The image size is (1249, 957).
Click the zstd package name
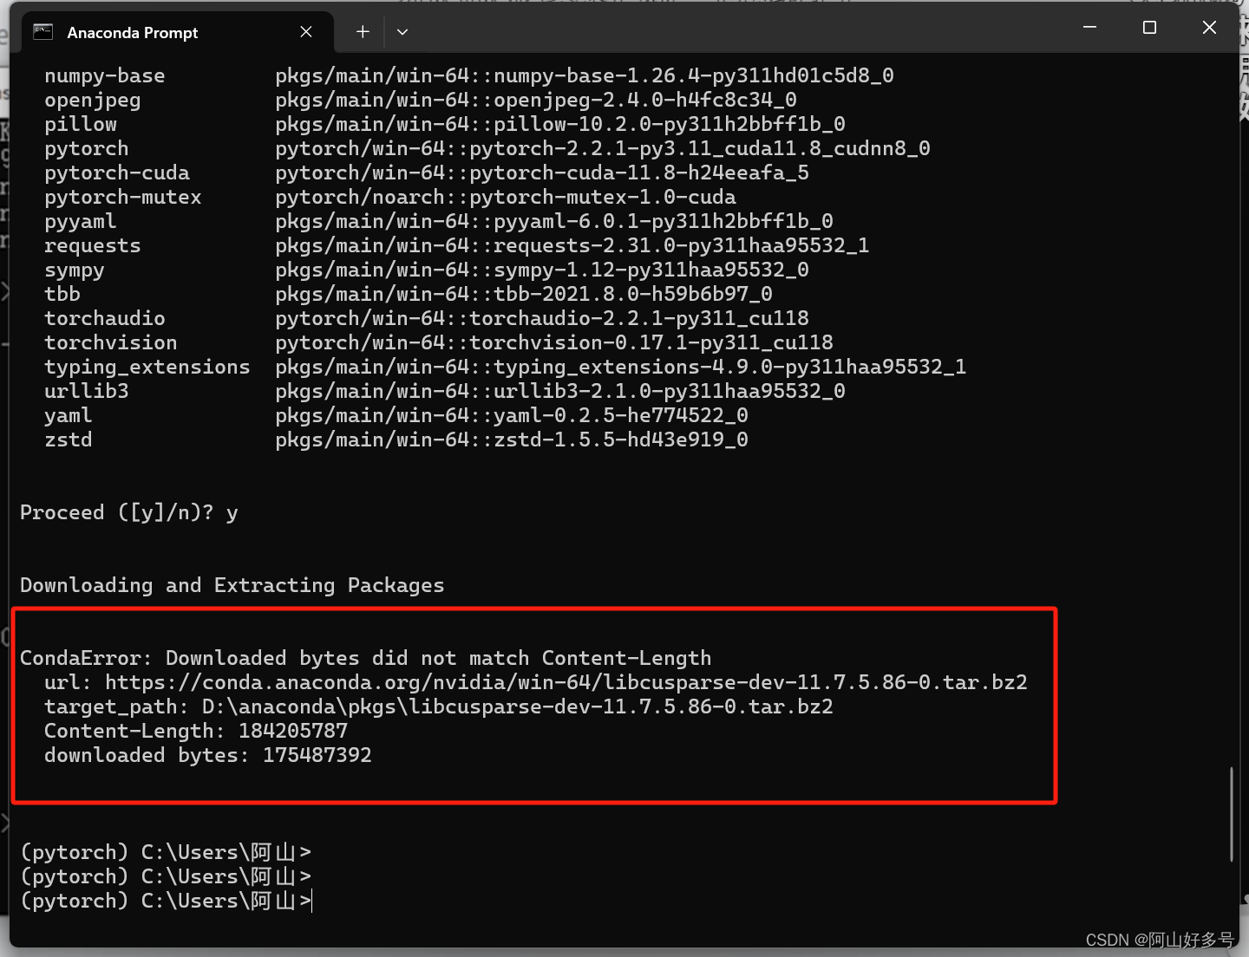pos(68,439)
